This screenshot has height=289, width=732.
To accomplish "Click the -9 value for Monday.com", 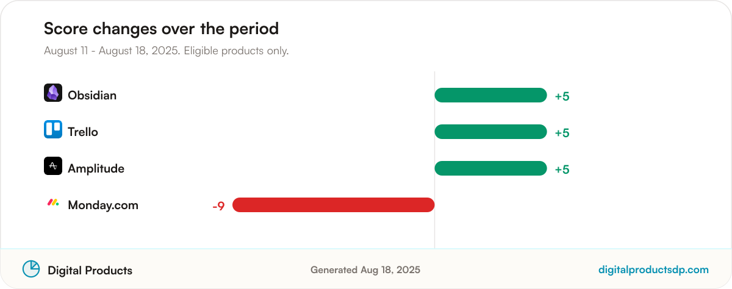I will tap(218, 206).
